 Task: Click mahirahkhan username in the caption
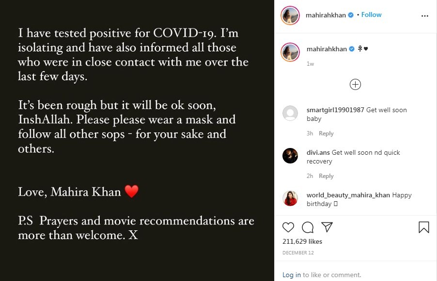(x=327, y=49)
